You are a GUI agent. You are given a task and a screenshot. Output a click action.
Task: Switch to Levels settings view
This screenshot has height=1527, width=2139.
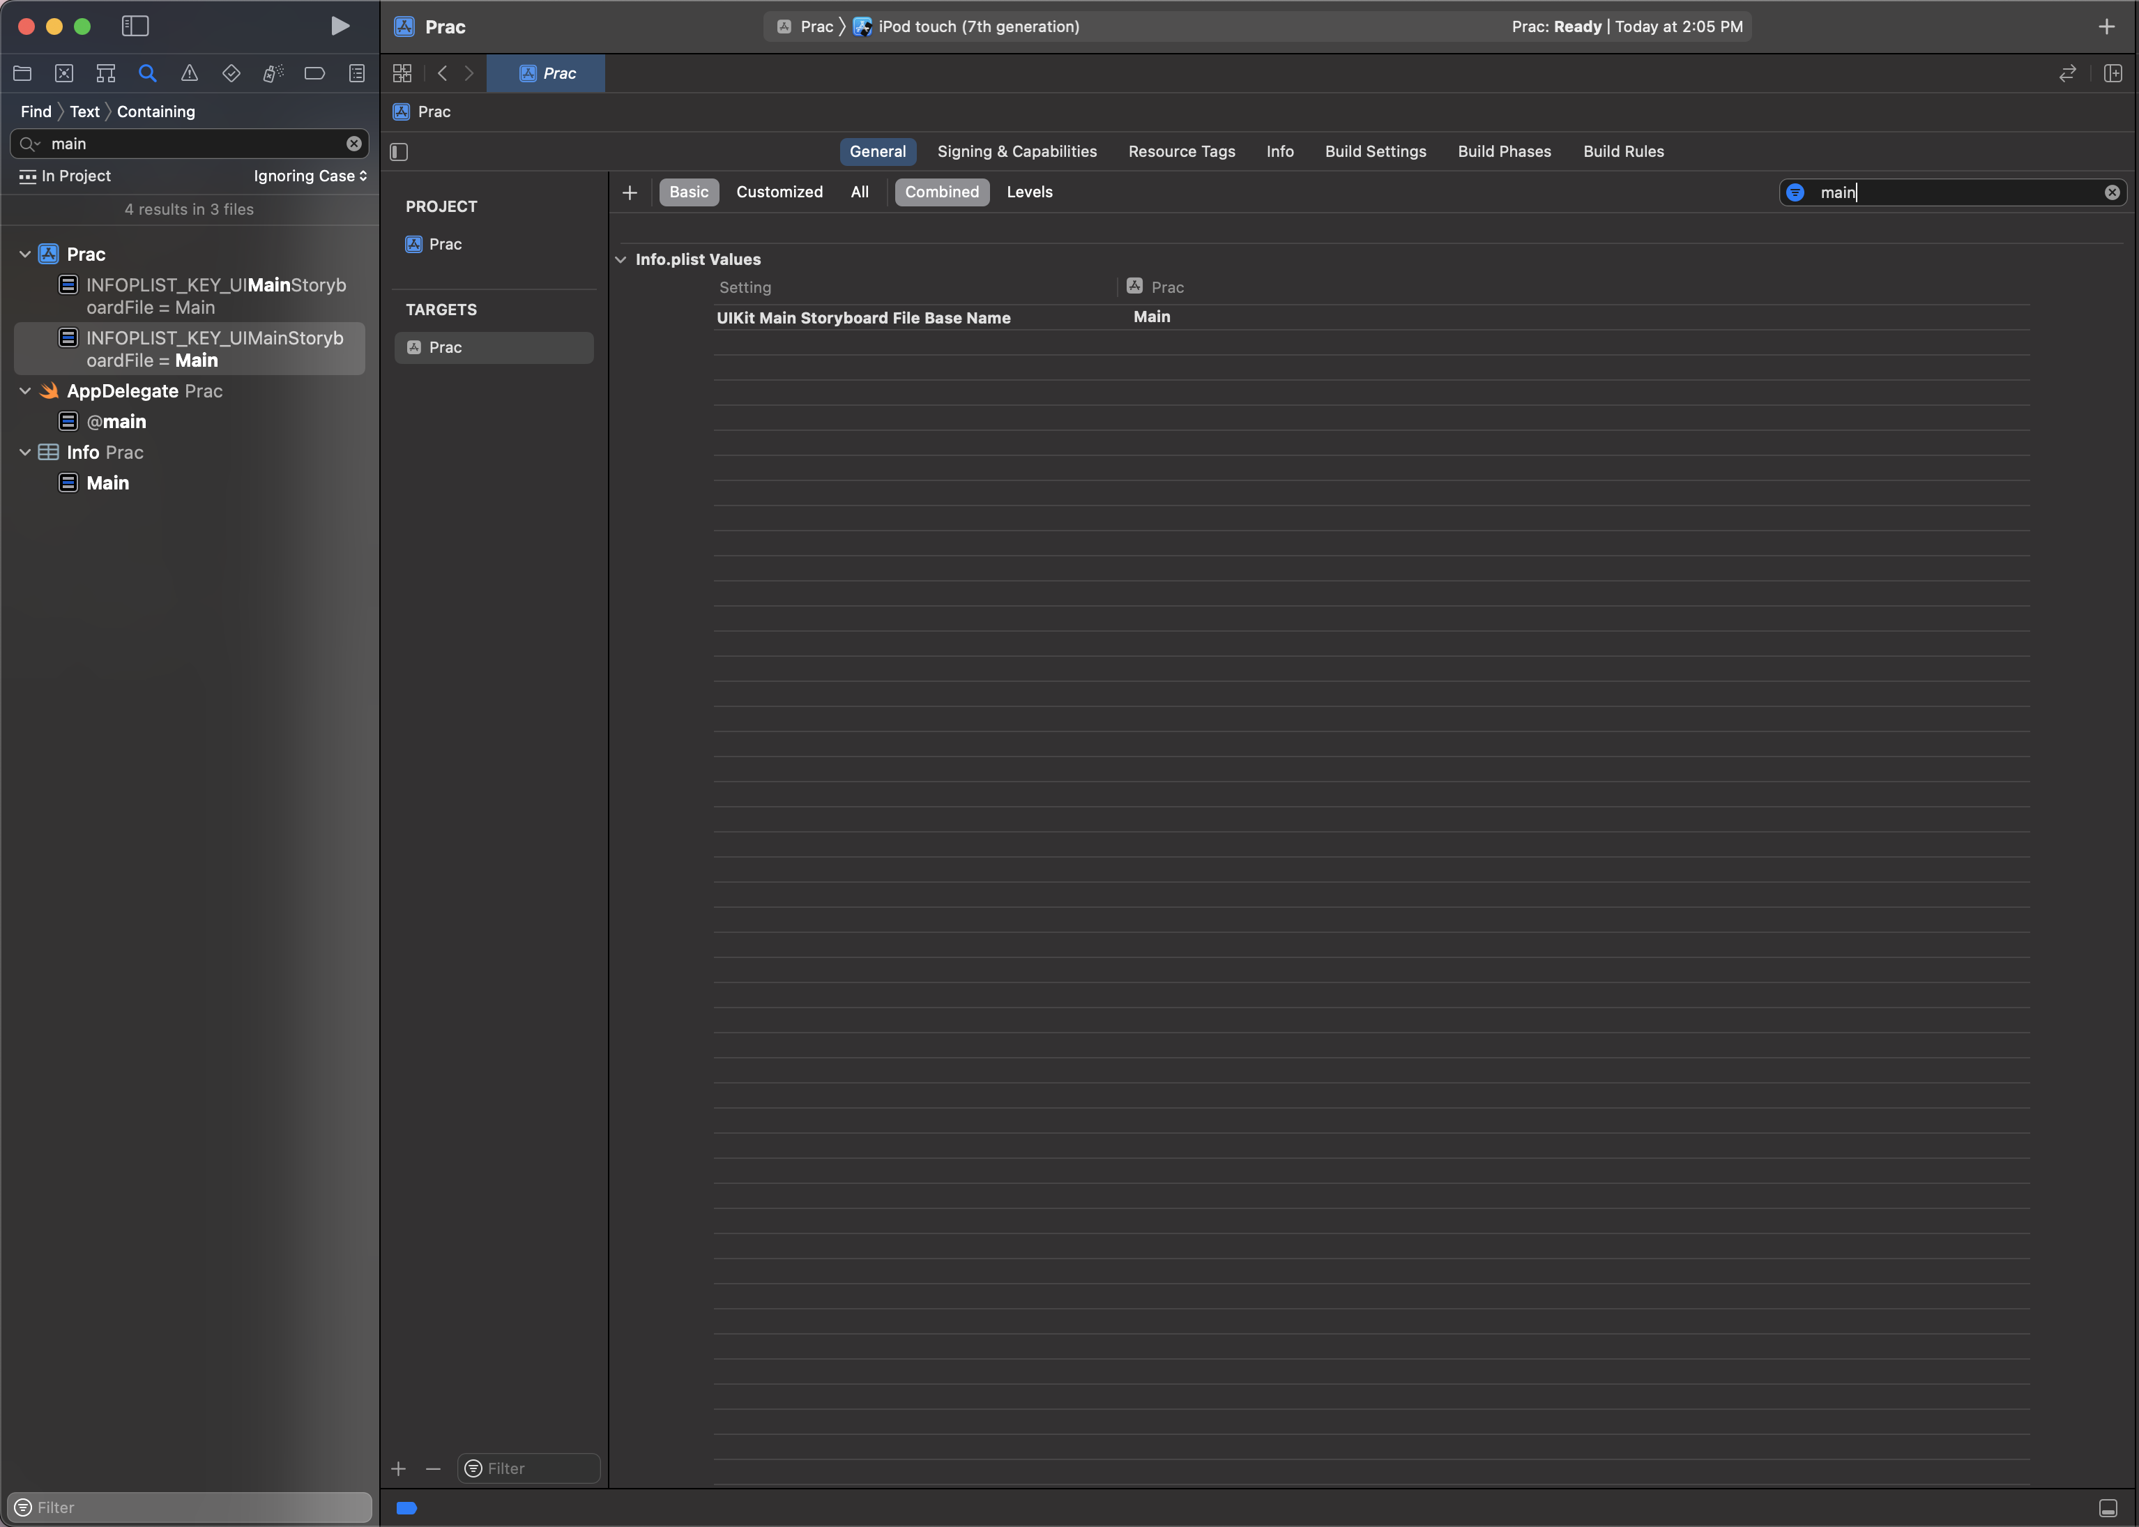[1030, 192]
